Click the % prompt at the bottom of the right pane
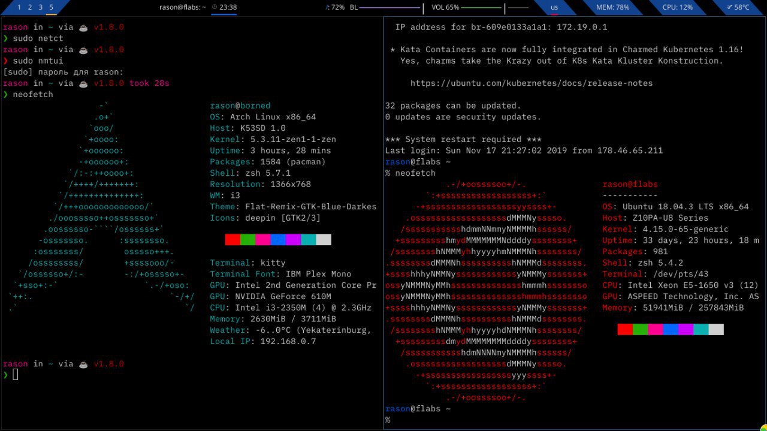 pos(388,420)
